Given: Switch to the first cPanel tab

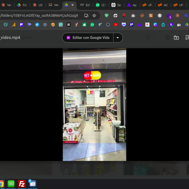Looking at the screenshot, I should click(147, 5).
